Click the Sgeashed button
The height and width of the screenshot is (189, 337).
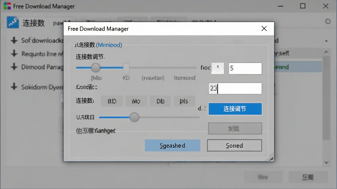[x=172, y=145]
